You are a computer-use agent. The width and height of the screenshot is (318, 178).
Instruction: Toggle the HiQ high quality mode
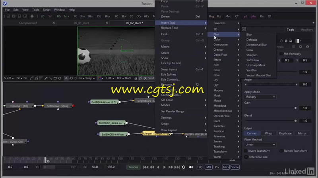click(200, 167)
